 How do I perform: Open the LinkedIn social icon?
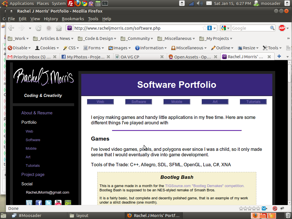(29, 203)
